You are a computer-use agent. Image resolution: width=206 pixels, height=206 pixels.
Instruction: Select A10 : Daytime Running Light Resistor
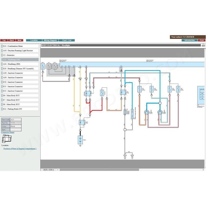pyautogui.click(x=20, y=51)
